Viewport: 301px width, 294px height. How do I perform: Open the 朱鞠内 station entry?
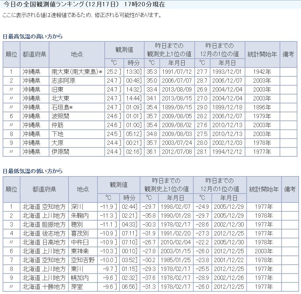point(79,216)
